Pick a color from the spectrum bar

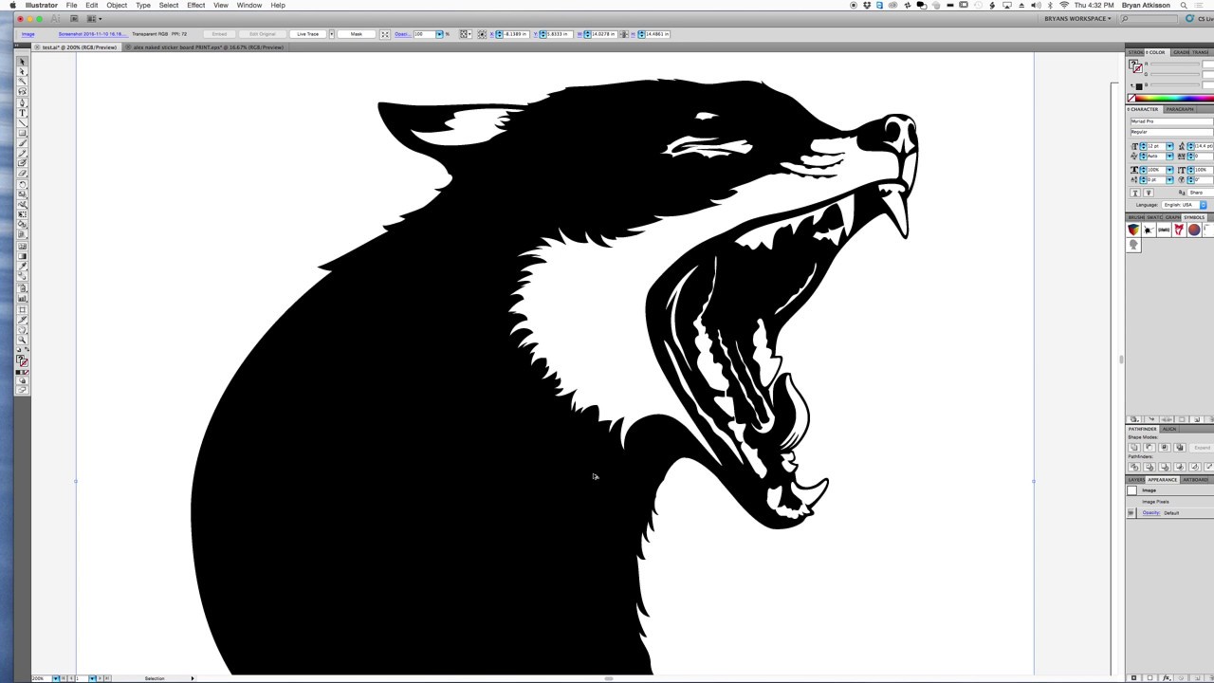click(x=1174, y=98)
